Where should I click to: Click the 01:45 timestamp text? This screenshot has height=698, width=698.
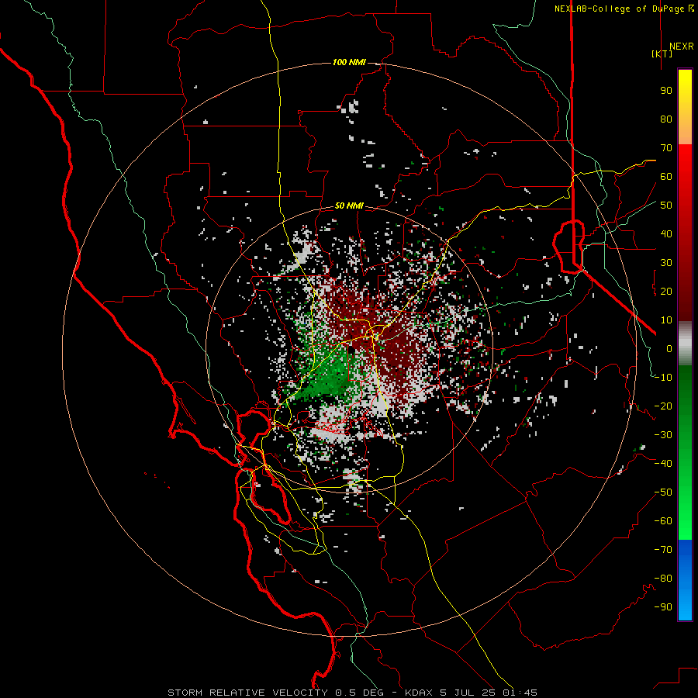[x=520, y=693]
